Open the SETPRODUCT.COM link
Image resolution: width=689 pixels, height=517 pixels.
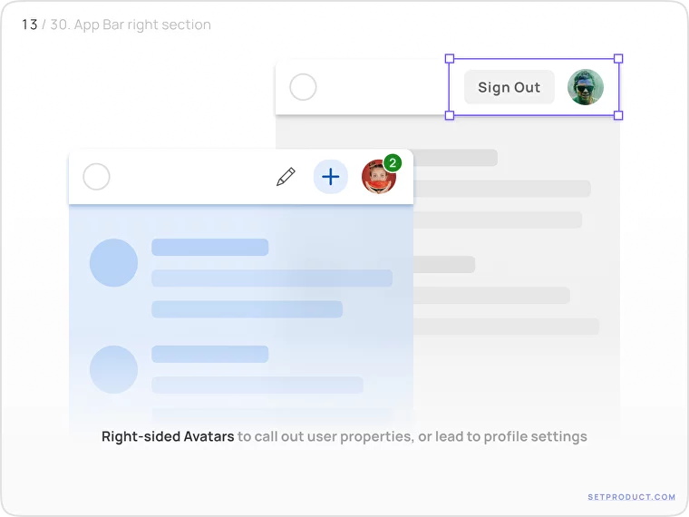(632, 497)
